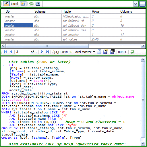Open the help question mark icon
This screenshot has width=147, height=147.
point(38,4)
